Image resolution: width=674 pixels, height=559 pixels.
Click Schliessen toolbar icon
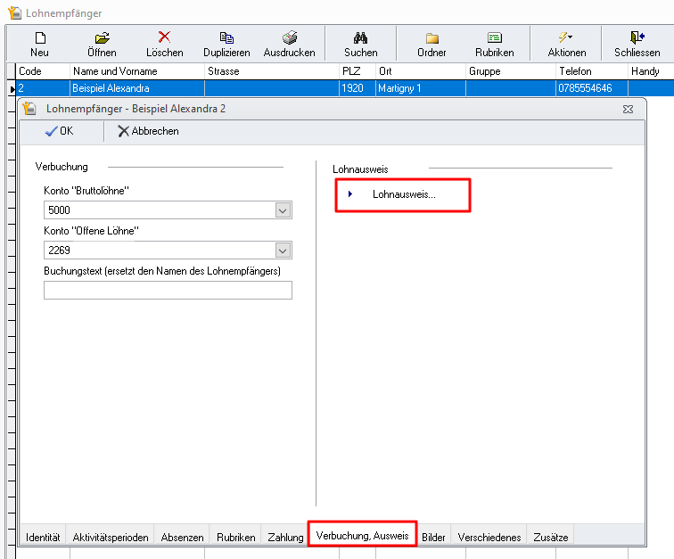(637, 38)
